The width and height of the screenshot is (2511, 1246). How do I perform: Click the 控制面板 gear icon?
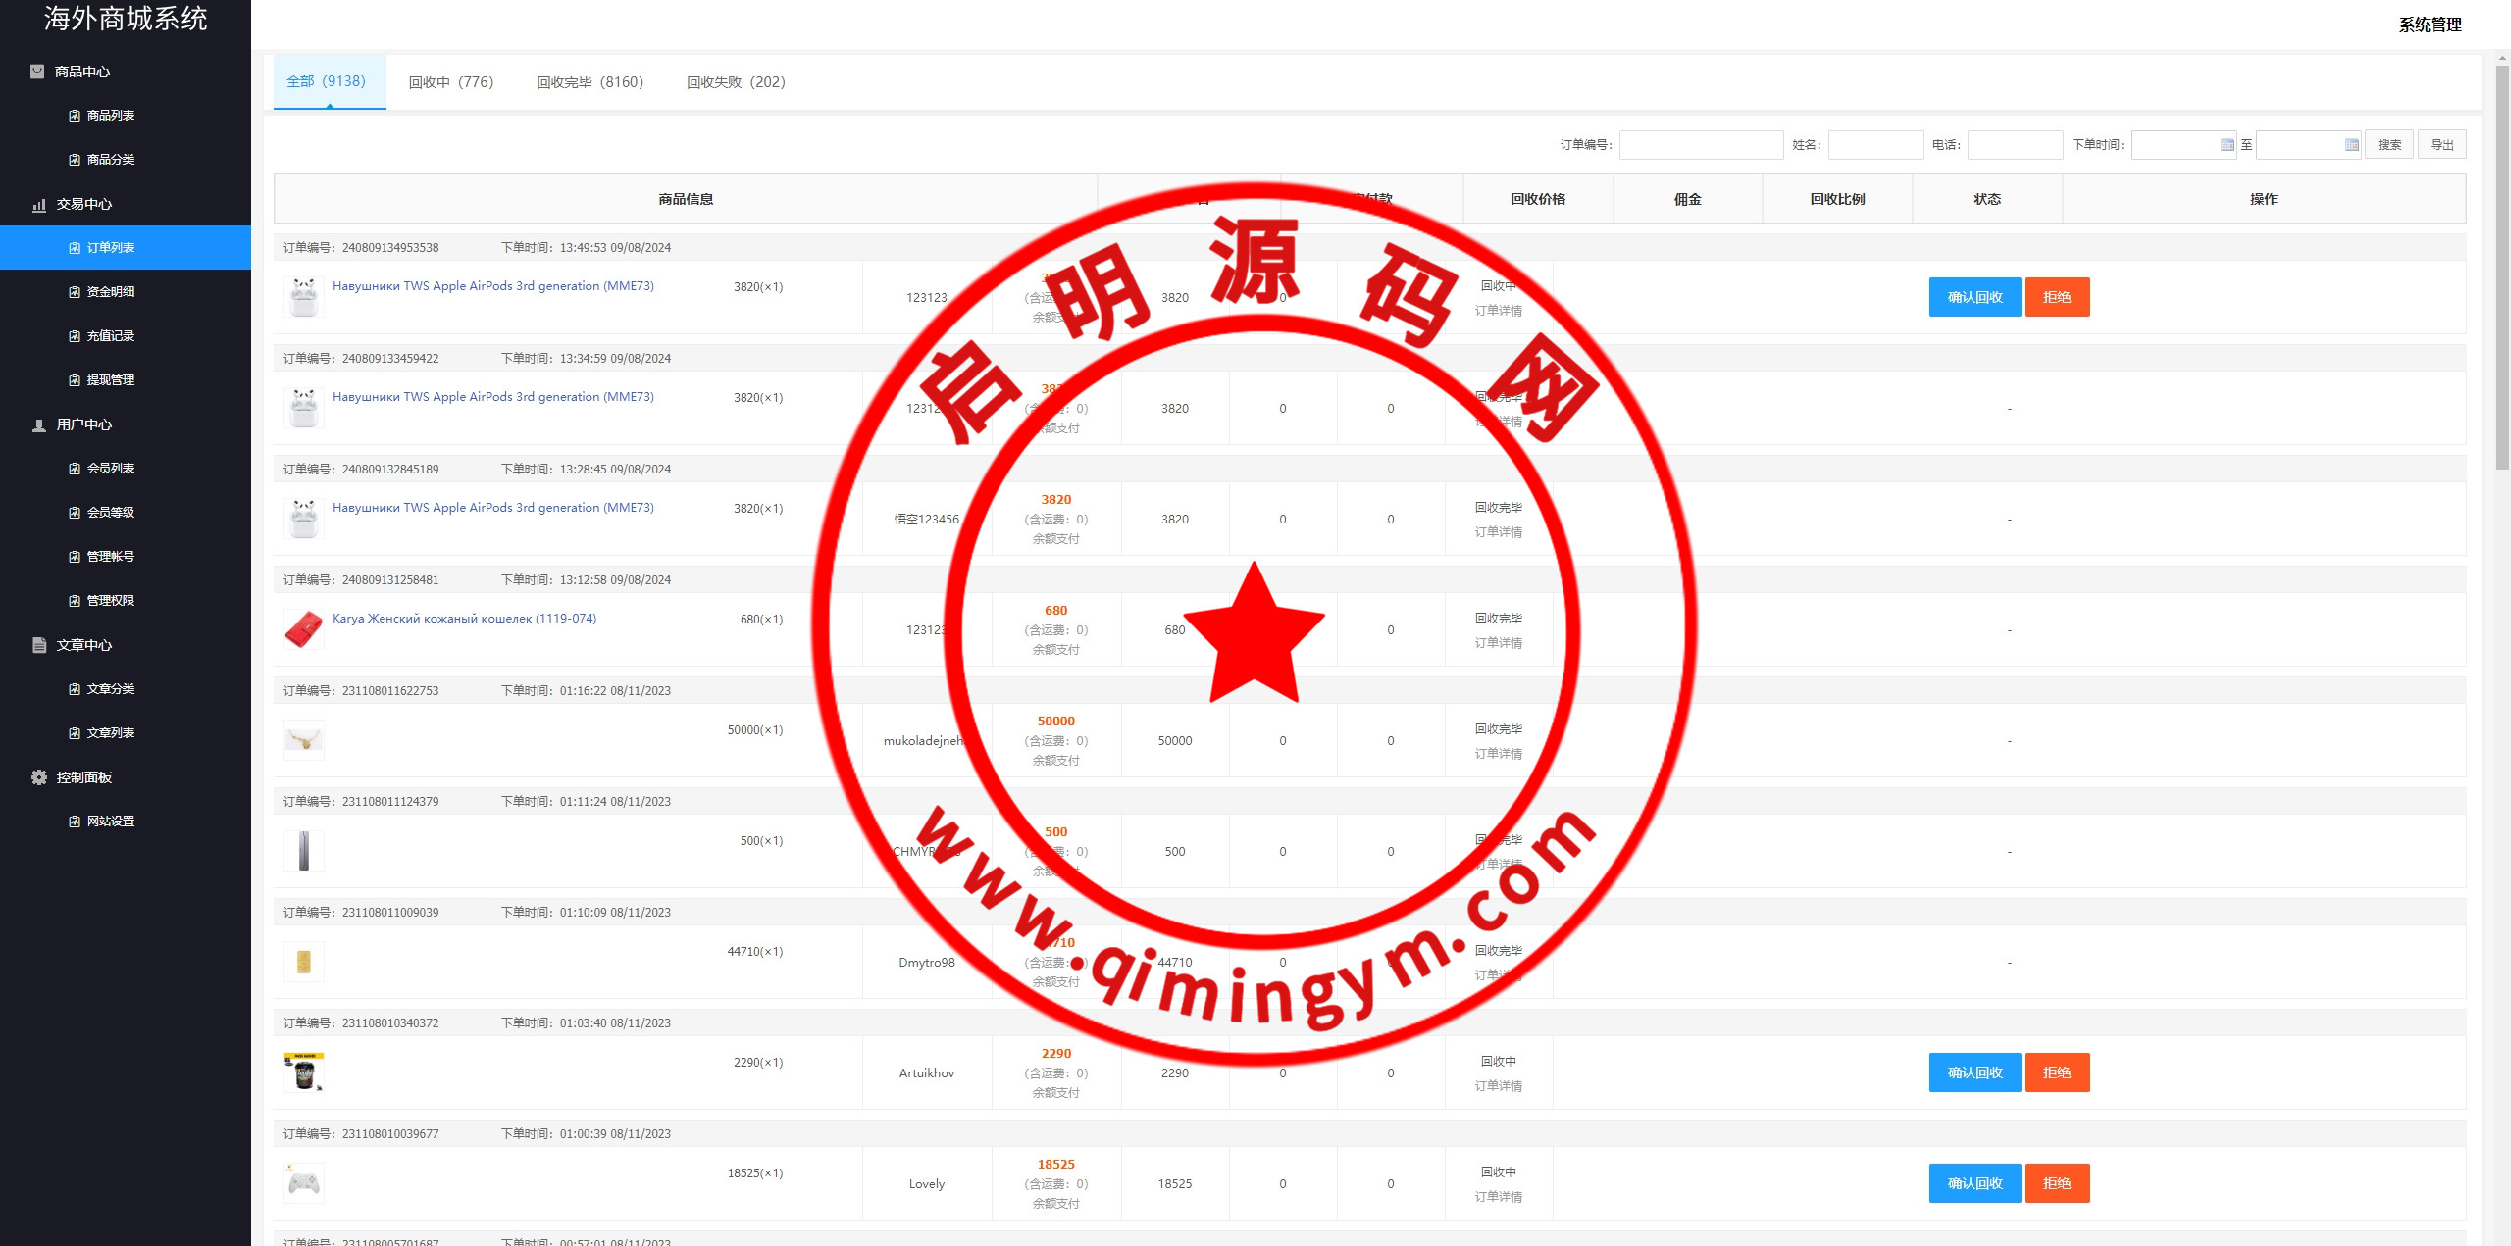pyautogui.click(x=39, y=777)
